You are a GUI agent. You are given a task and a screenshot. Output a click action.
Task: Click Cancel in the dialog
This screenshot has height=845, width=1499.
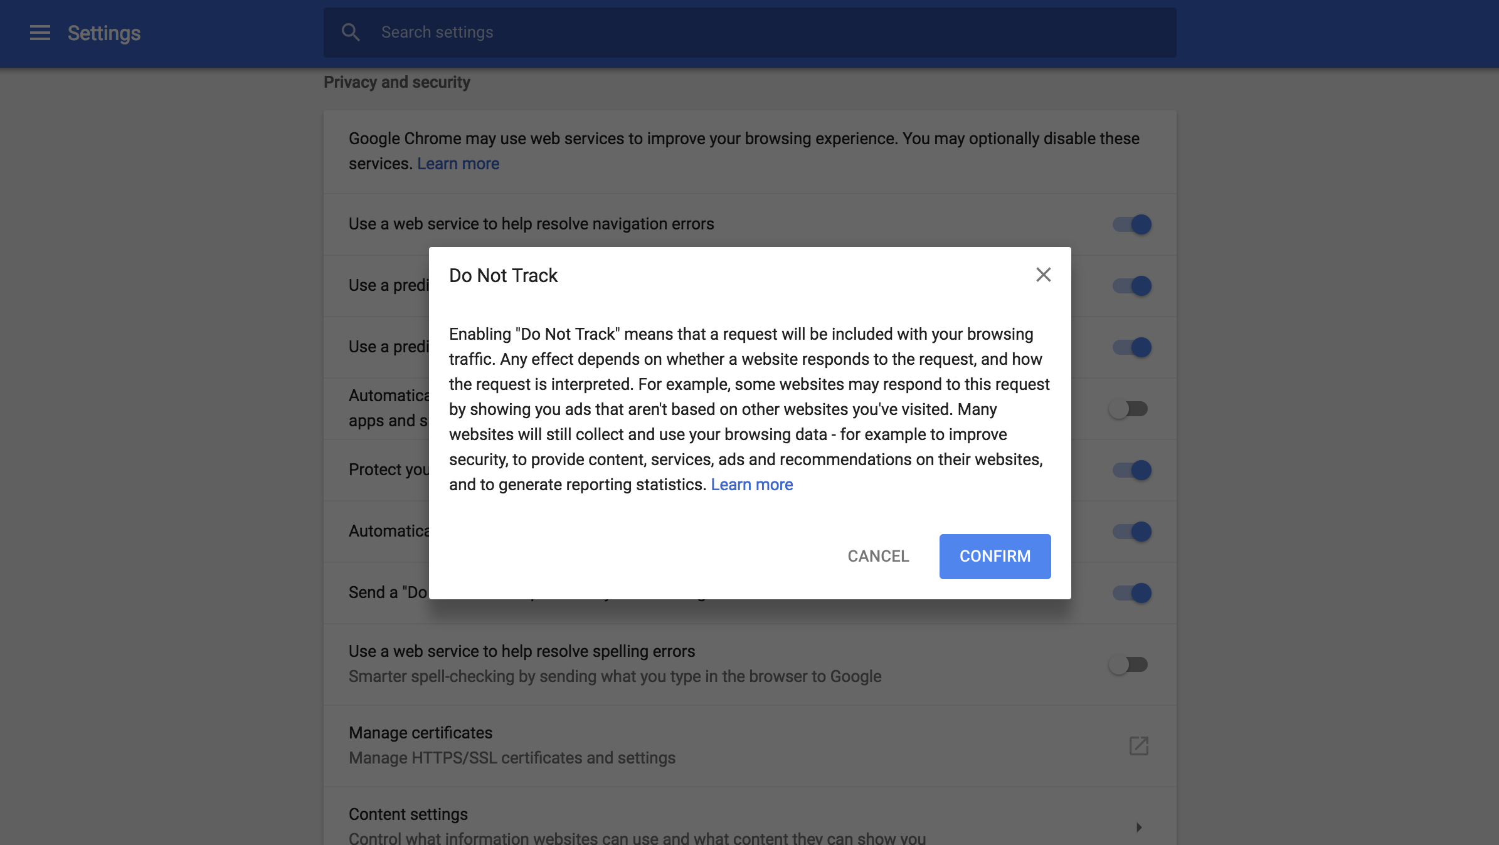tap(878, 556)
